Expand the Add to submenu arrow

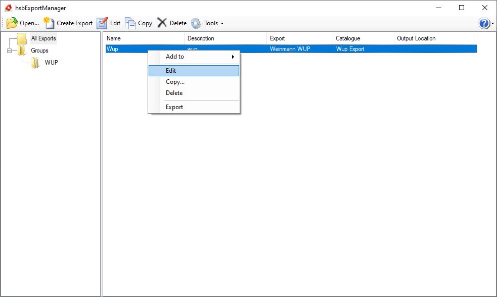233,57
